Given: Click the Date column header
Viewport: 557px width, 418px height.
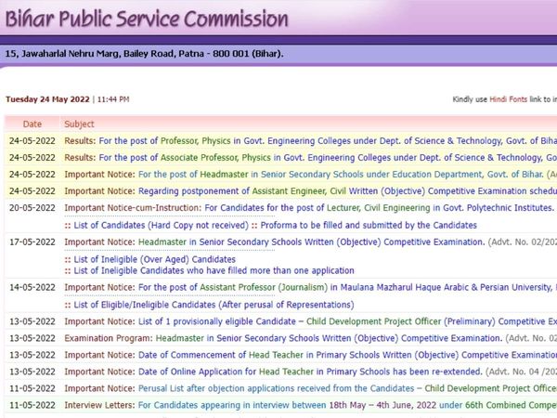Looking at the screenshot, I should coord(32,124).
